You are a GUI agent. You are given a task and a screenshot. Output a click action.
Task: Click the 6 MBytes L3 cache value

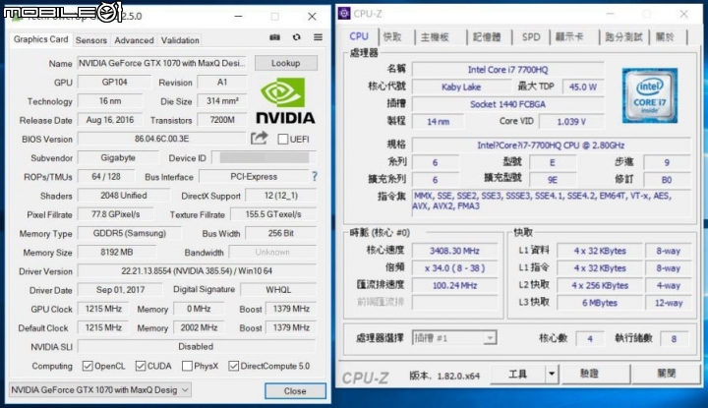pyautogui.click(x=600, y=303)
